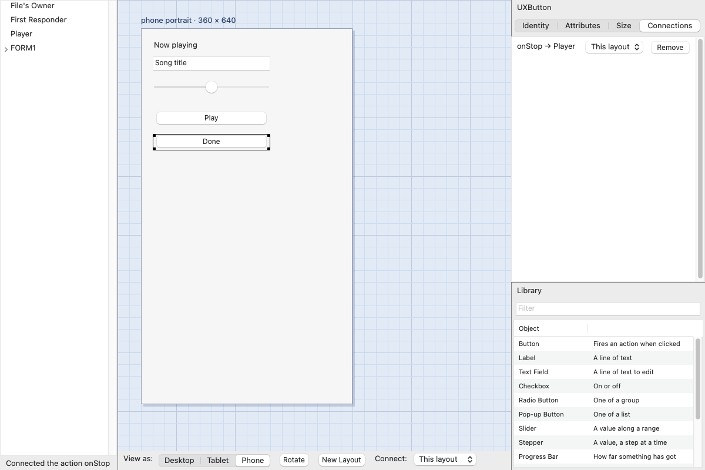Select Progress Bar in the Library list
This screenshot has width=705, height=470.
(x=603, y=456)
